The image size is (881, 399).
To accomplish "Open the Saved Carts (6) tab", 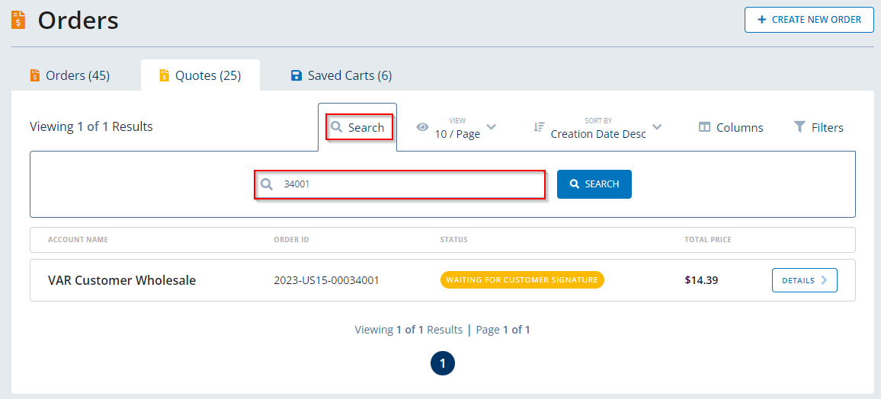I will point(341,75).
